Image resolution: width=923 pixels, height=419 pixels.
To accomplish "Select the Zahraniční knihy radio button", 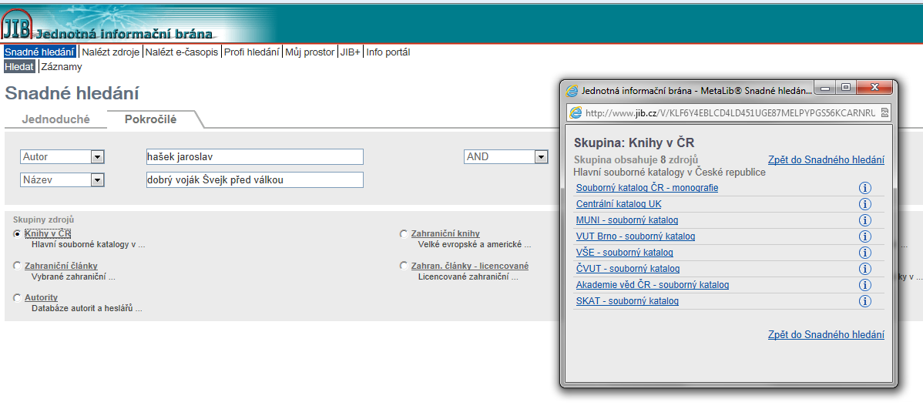I will tap(403, 233).
